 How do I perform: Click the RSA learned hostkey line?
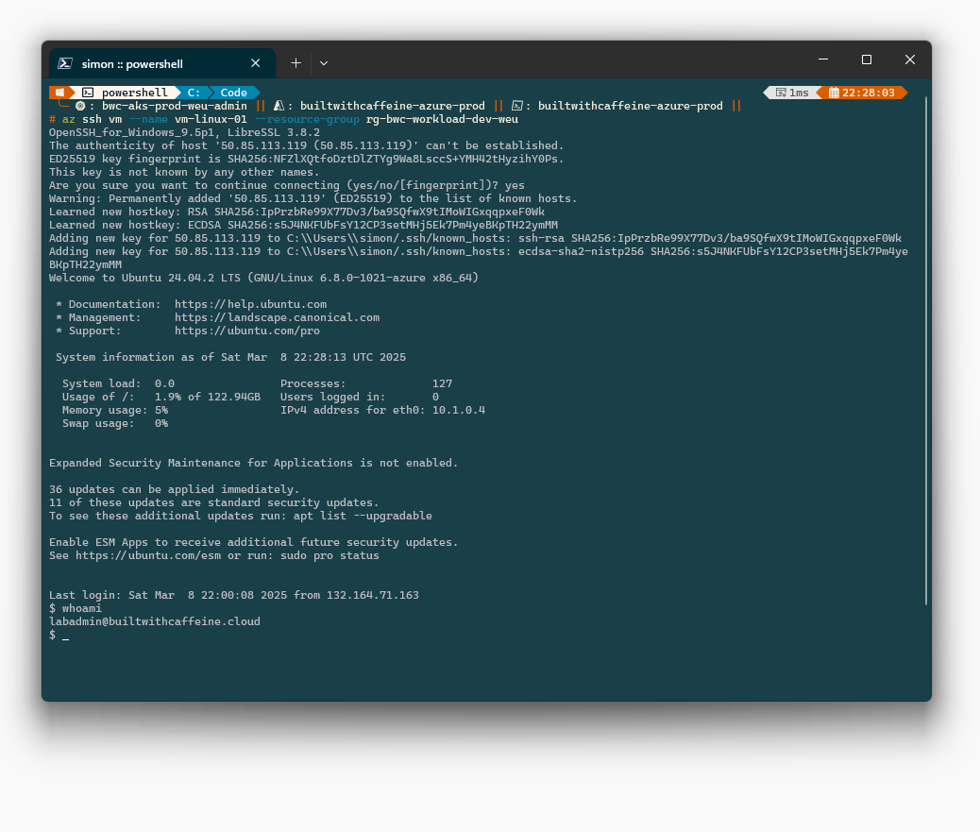[x=296, y=212]
